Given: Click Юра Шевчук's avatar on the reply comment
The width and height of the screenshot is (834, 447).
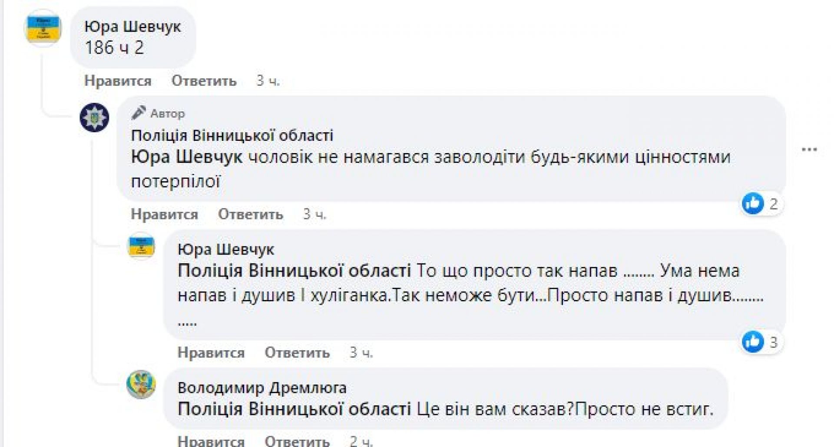Looking at the screenshot, I should (x=141, y=246).
